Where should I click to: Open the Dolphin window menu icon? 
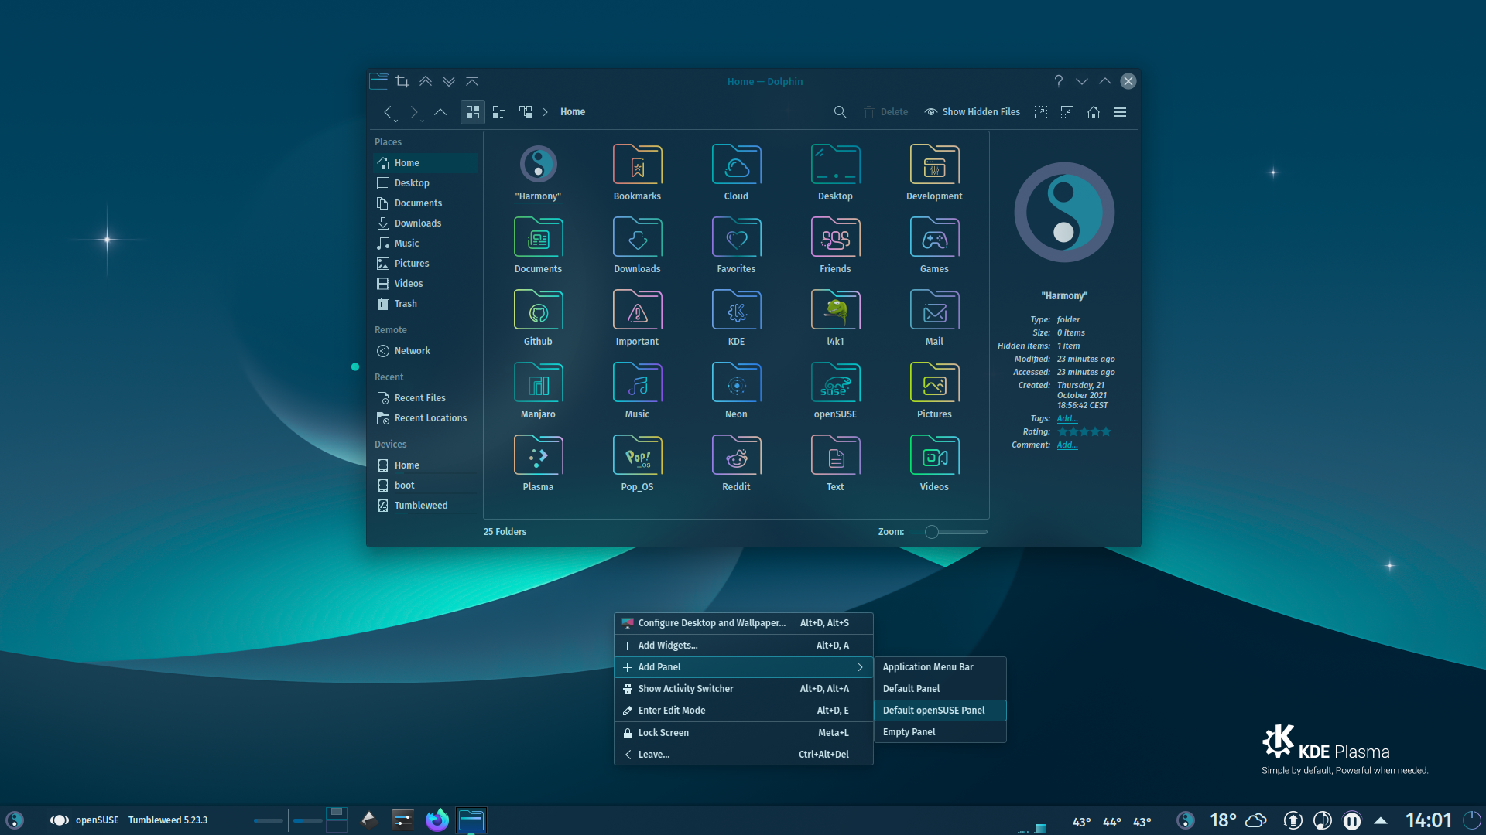coord(379,81)
